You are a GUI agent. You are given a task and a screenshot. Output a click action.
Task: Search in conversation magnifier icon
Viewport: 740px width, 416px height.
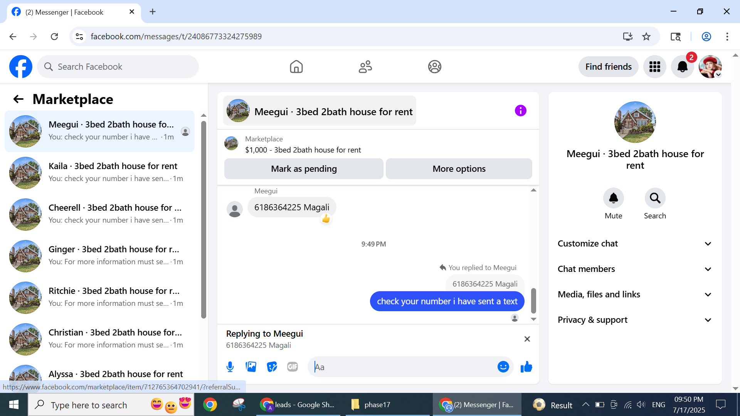(x=655, y=198)
